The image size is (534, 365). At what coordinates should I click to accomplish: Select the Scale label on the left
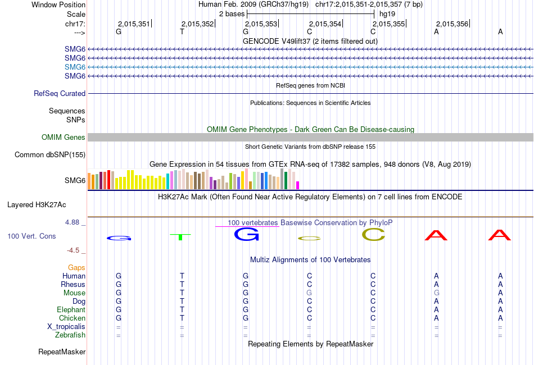pos(76,14)
